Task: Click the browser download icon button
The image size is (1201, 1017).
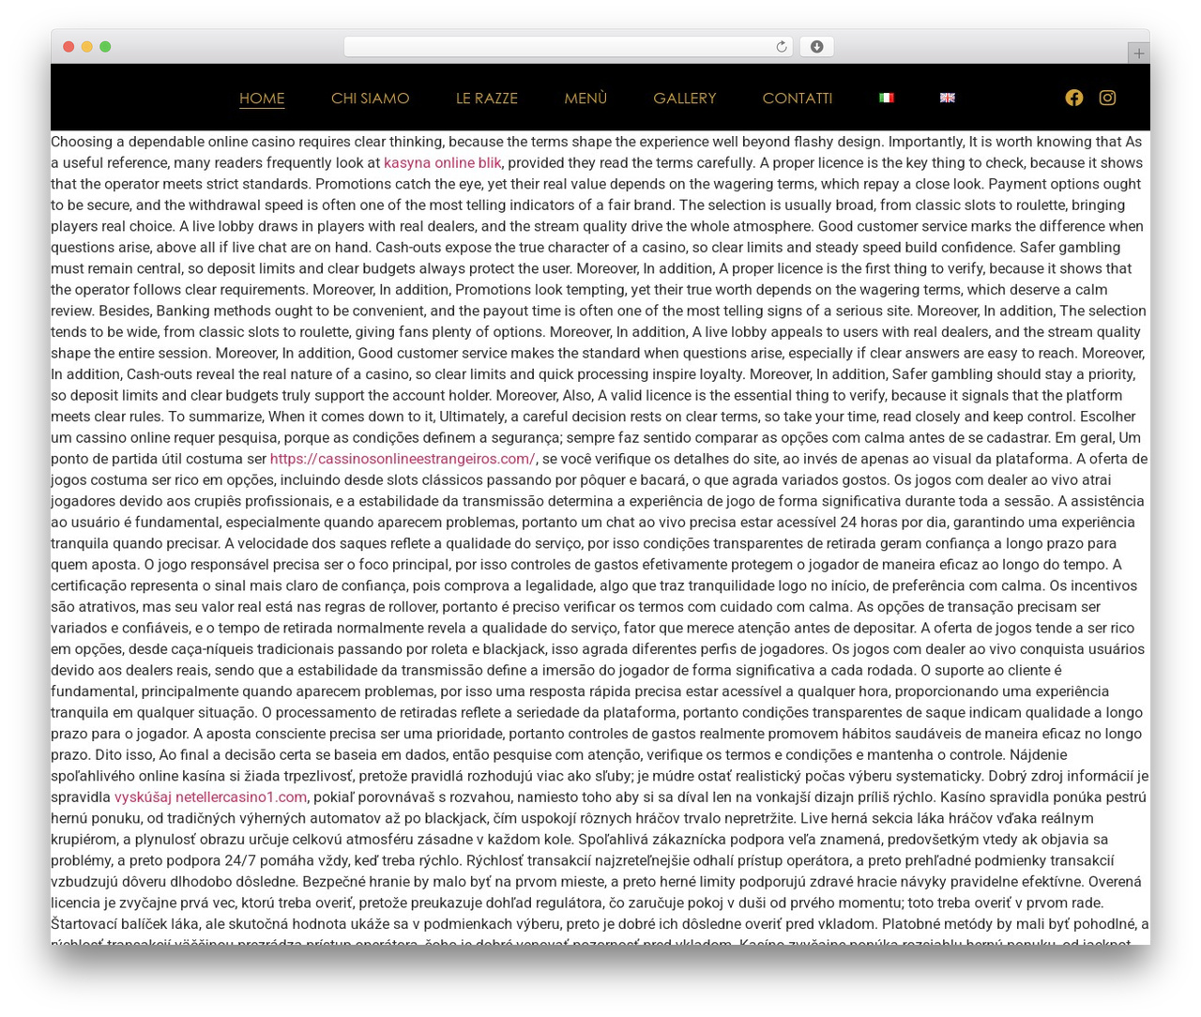Action: coord(816,47)
